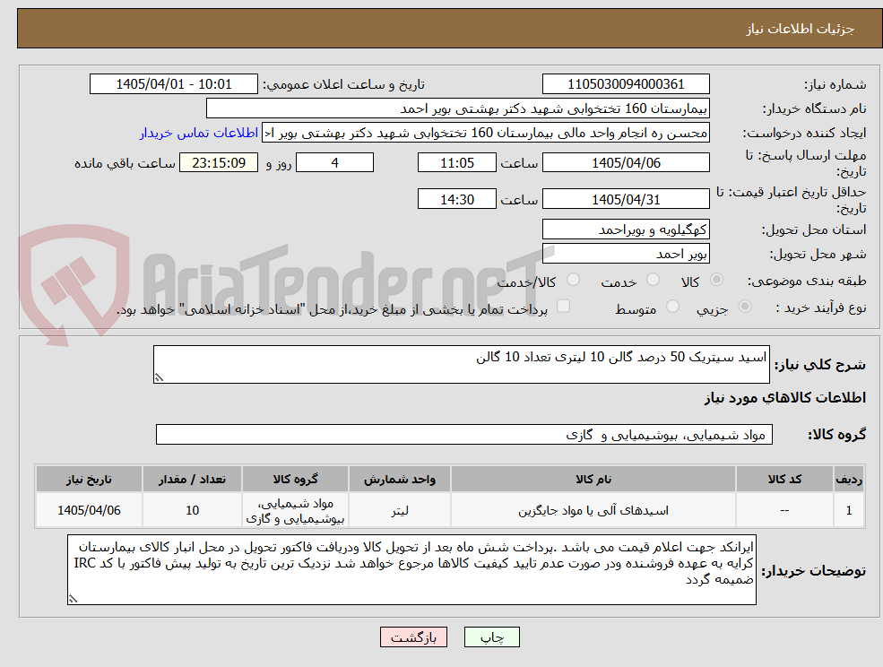Select the کالا/خدمت radio button

point(573,280)
